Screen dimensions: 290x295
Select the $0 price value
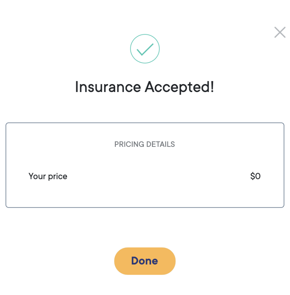tap(255, 176)
